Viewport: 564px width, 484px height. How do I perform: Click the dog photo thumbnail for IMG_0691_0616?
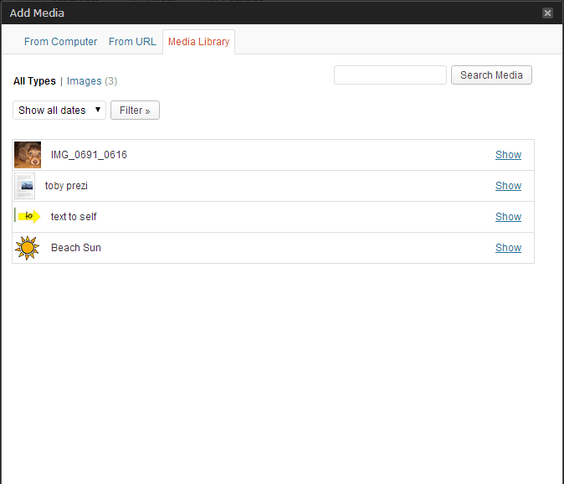coord(28,155)
